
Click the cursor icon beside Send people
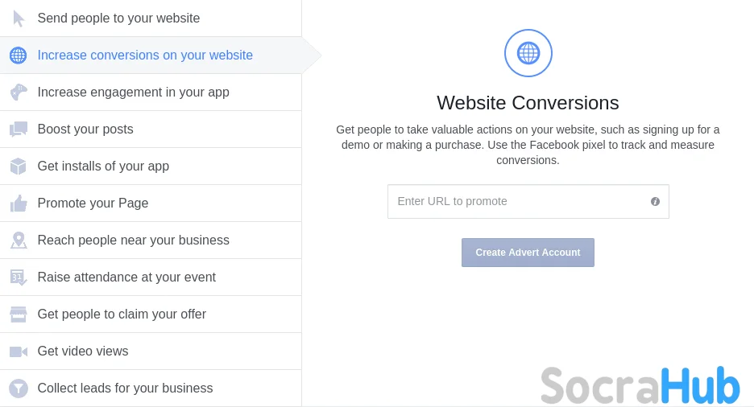coord(19,18)
